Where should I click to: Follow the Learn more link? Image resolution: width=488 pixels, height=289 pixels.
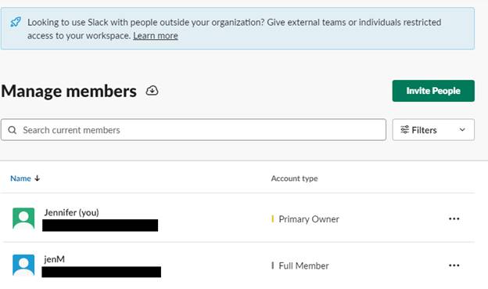pos(156,36)
